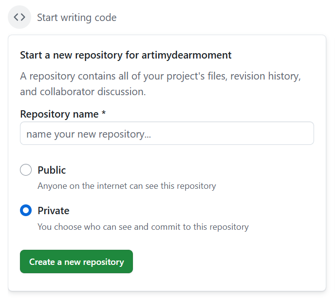Focus the Repository name input field
Viewport: 335px width, 301px height.
point(167,133)
